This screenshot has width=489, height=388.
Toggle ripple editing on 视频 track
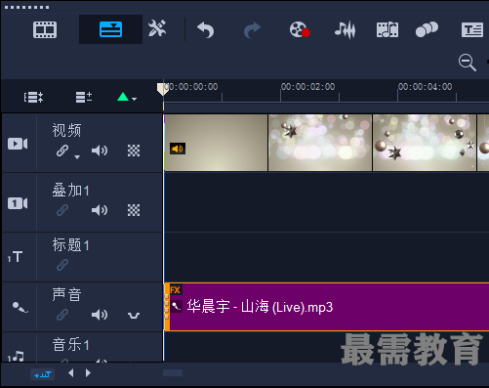click(62, 151)
